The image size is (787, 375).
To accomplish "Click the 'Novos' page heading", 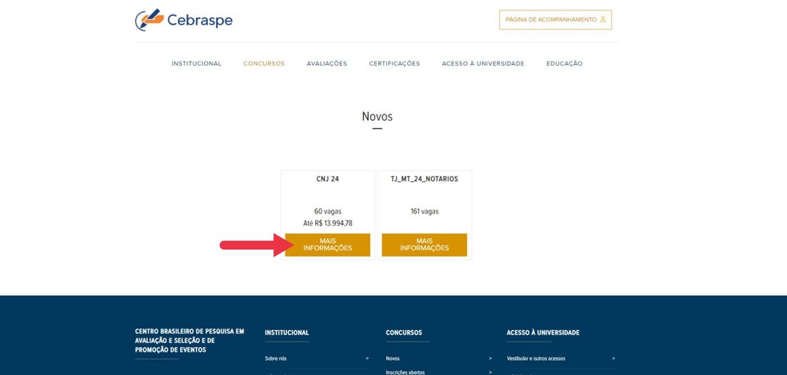I will click(378, 117).
